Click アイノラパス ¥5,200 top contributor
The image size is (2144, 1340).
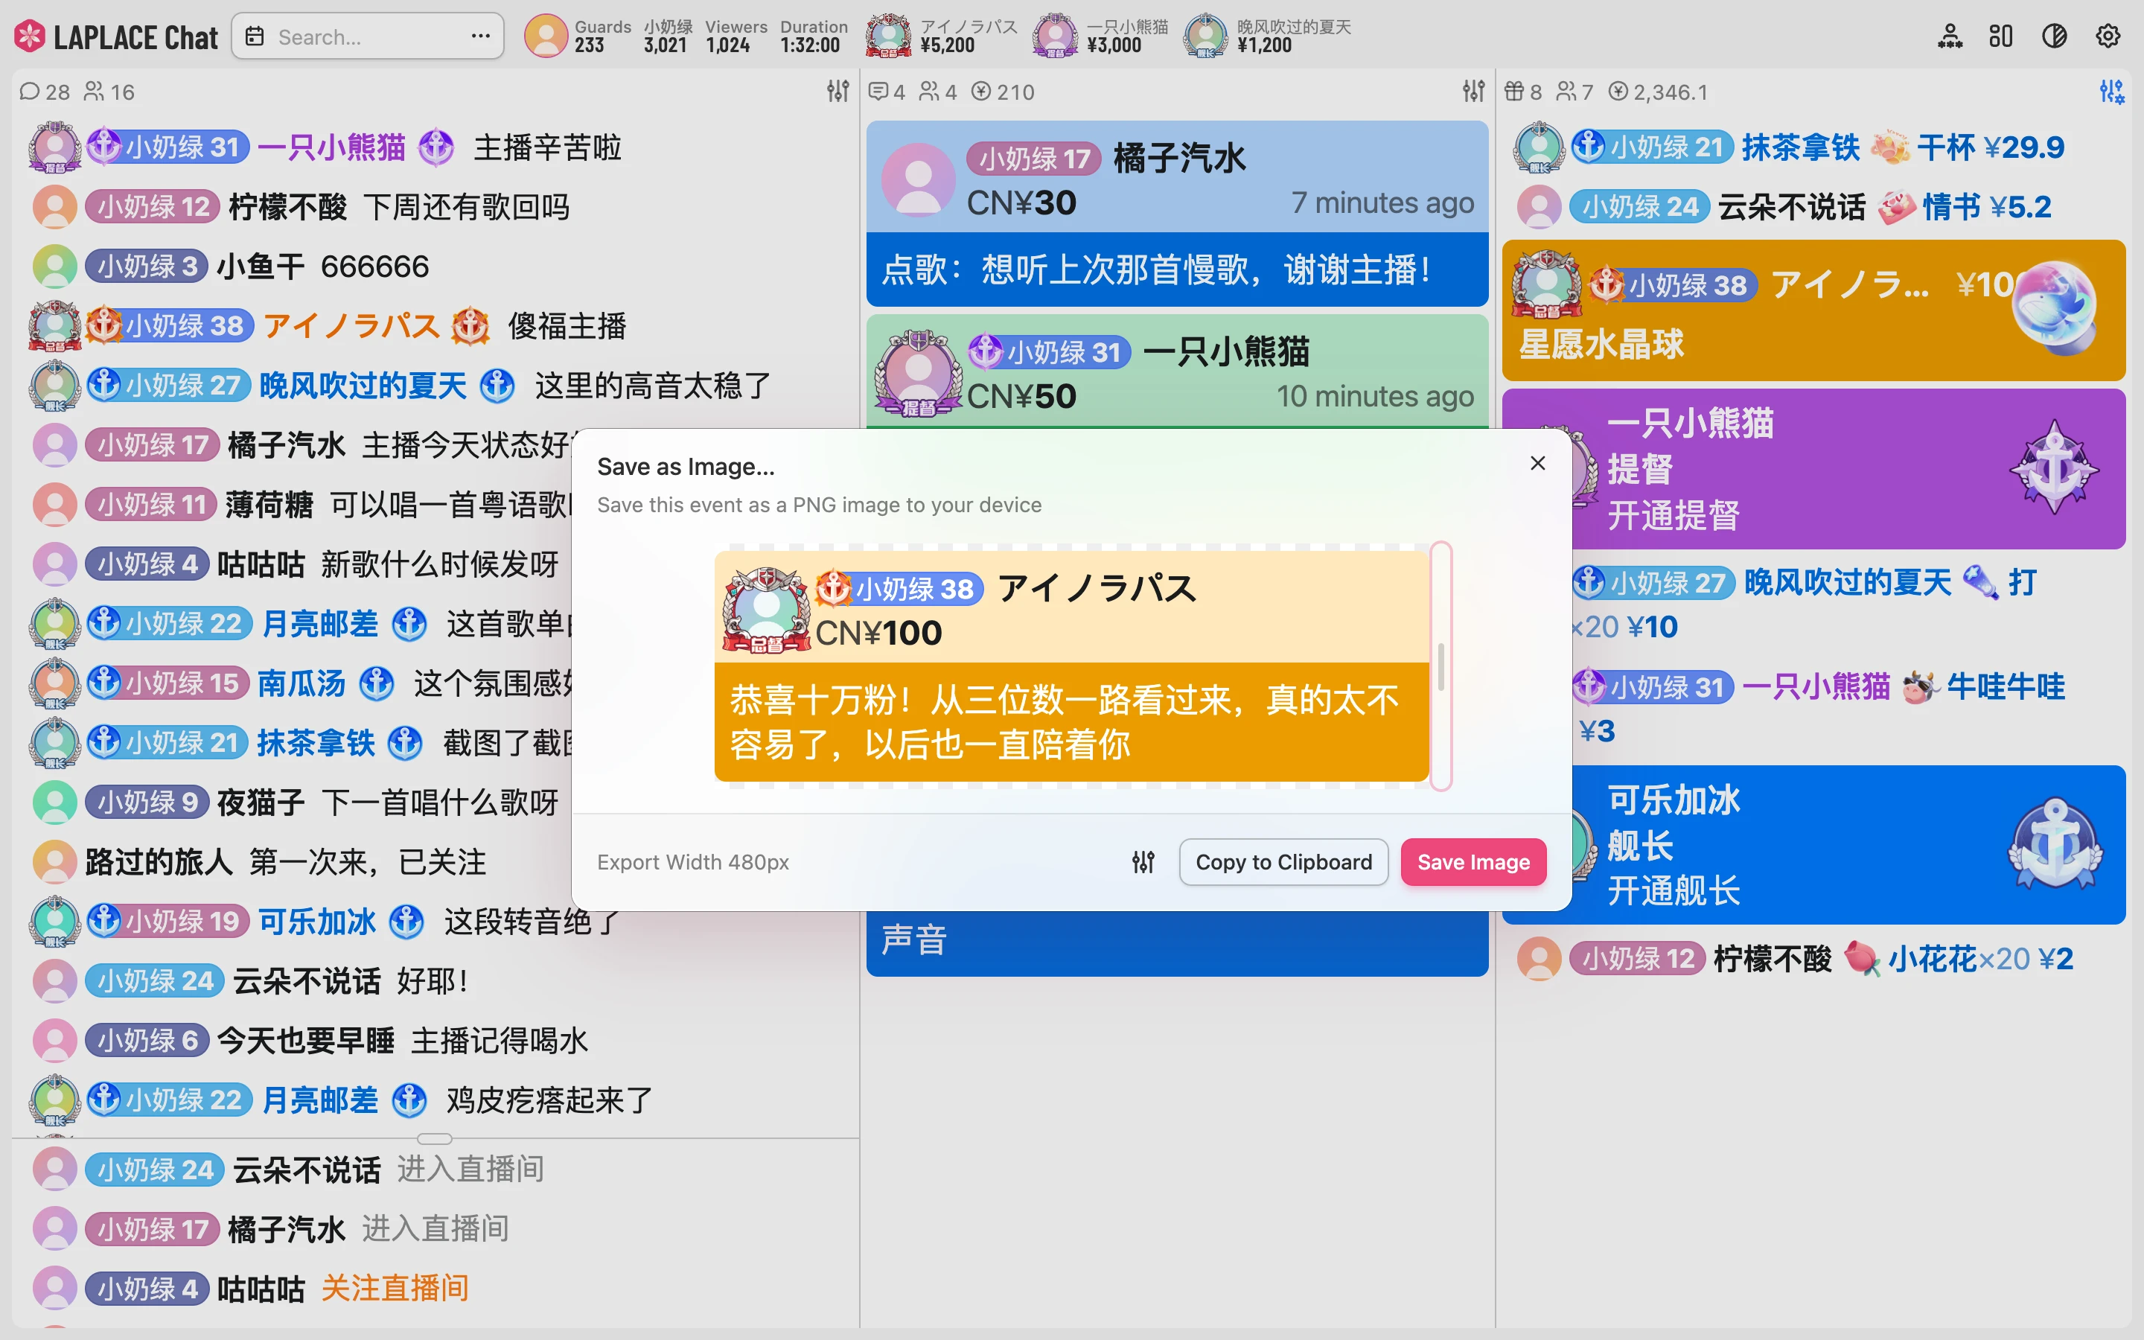pyautogui.click(x=942, y=36)
